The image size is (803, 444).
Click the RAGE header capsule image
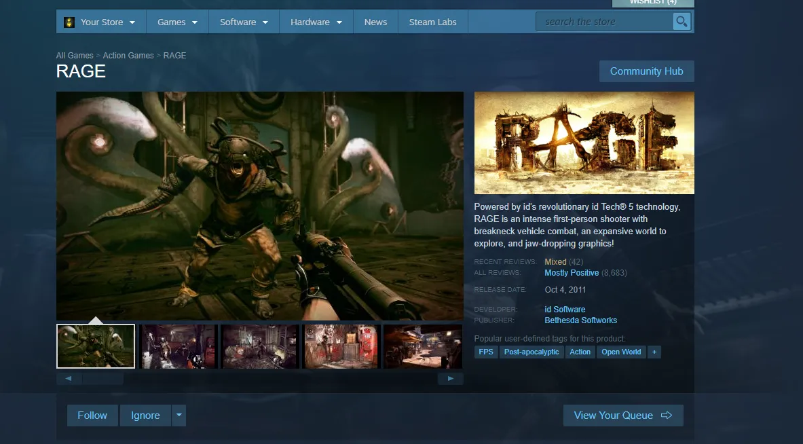pyautogui.click(x=584, y=143)
